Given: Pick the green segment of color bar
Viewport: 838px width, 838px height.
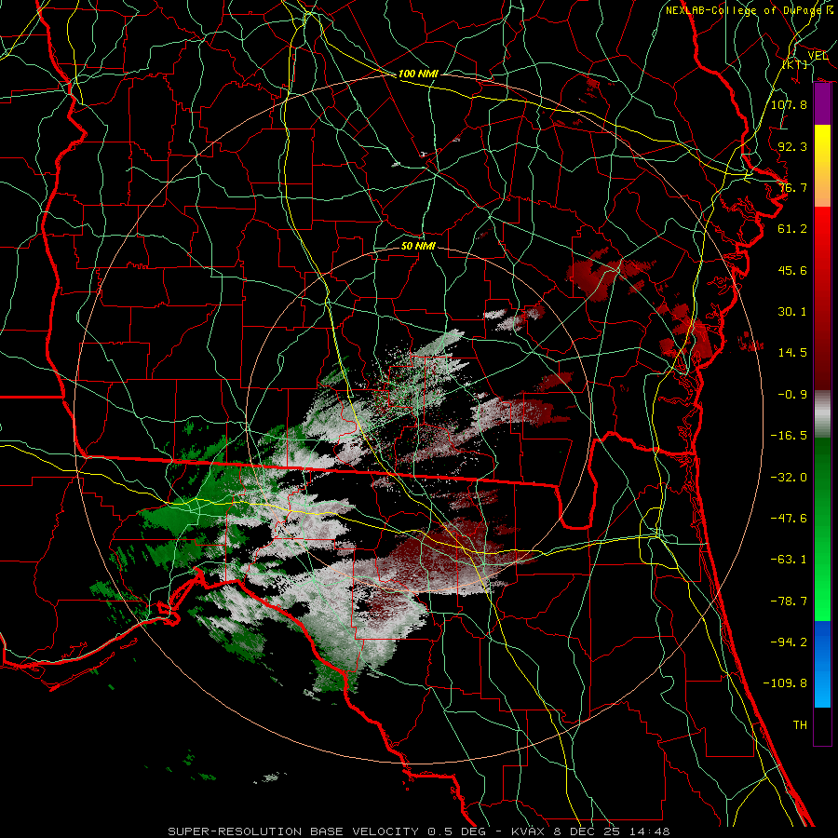Looking at the screenshot, I should (x=822, y=529).
